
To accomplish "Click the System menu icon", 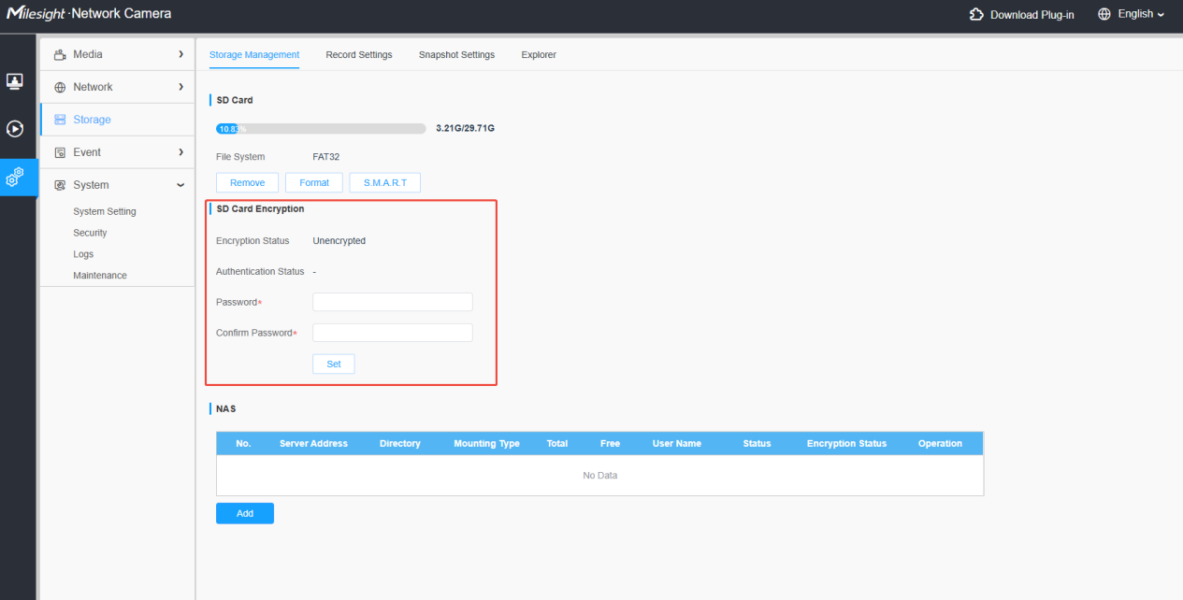I will tap(61, 185).
